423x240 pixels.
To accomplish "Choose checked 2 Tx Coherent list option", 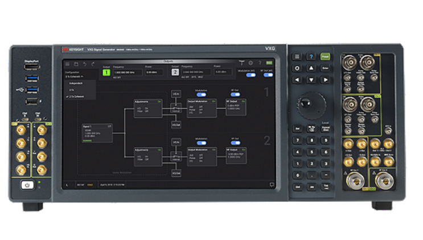I will coord(75,97).
